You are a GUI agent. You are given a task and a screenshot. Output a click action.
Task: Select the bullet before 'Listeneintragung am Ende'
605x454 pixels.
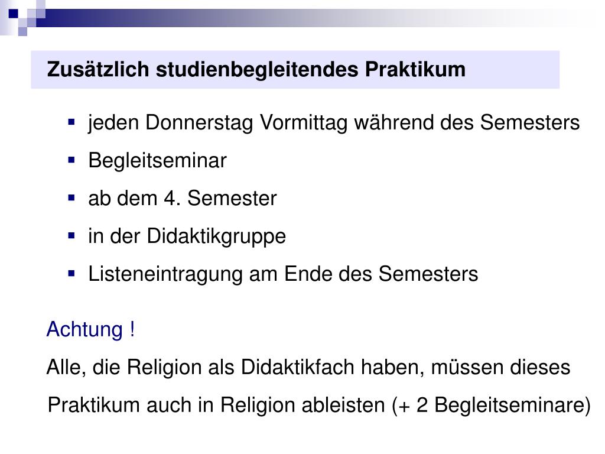[71, 274]
